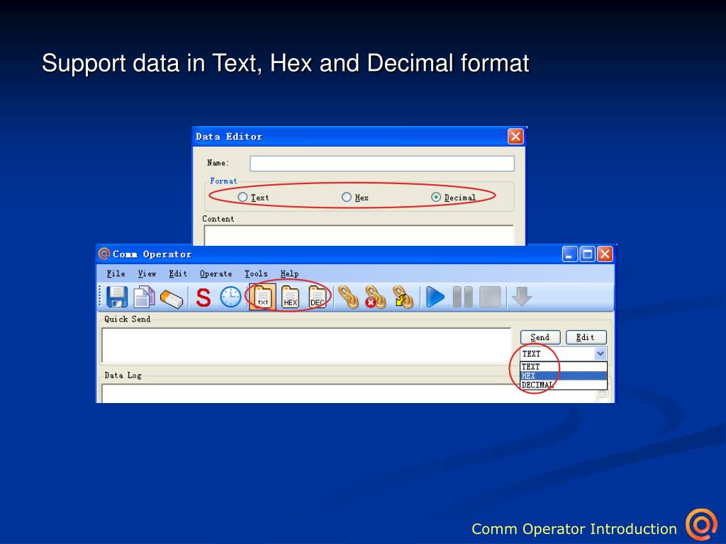Image resolution: width=726 pixels, height=544 pixels.
Task: Click the grey Pause button
Action: coord(462,297)
